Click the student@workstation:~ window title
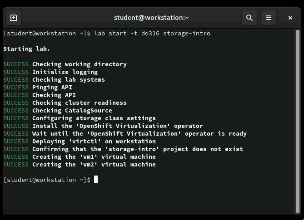304x220 pixels. [x=151, y=18]
